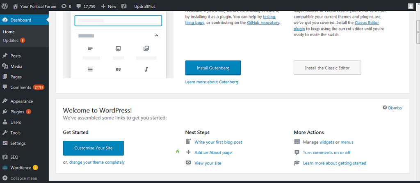The width and height of the screenshot is (420, 183).
Task: Open the updates icon showing 8
Action: (64, 6)
